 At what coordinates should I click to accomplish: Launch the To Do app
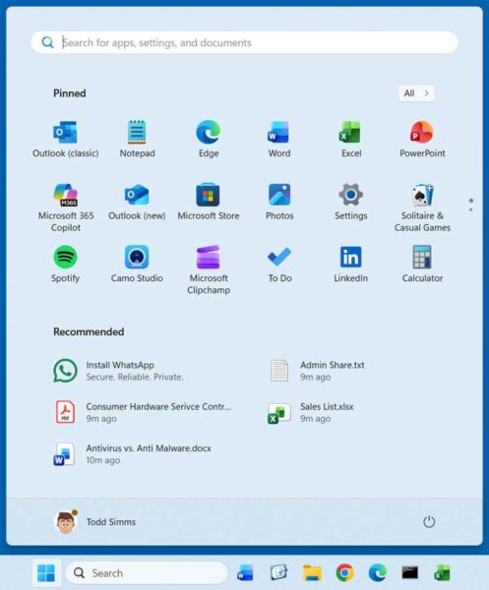(x=279, y=265)
